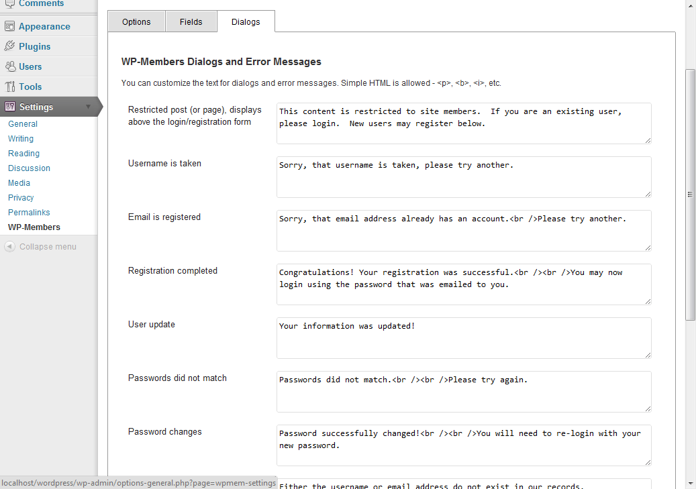The width and height of the screenshot is (696, 489).
Task: Click the scrollbar down arrow
Action: pyautogui.click(x=690, y=484)
